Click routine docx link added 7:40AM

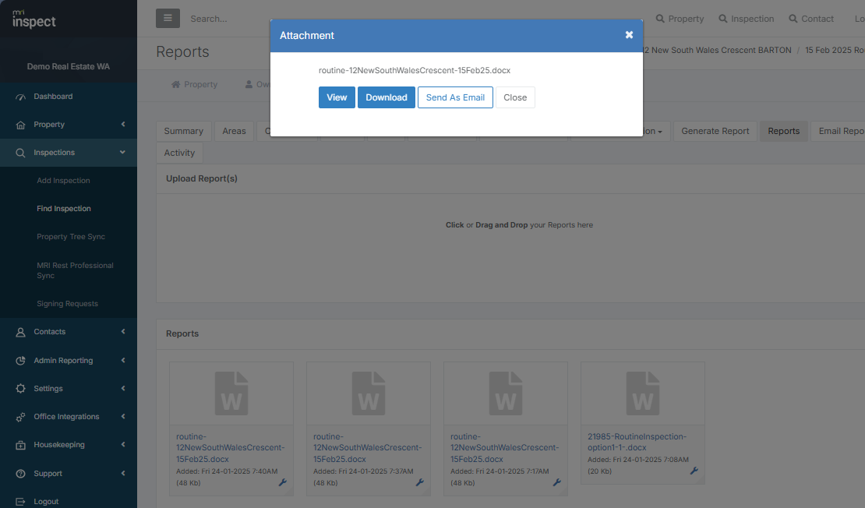tap(230, 447)
